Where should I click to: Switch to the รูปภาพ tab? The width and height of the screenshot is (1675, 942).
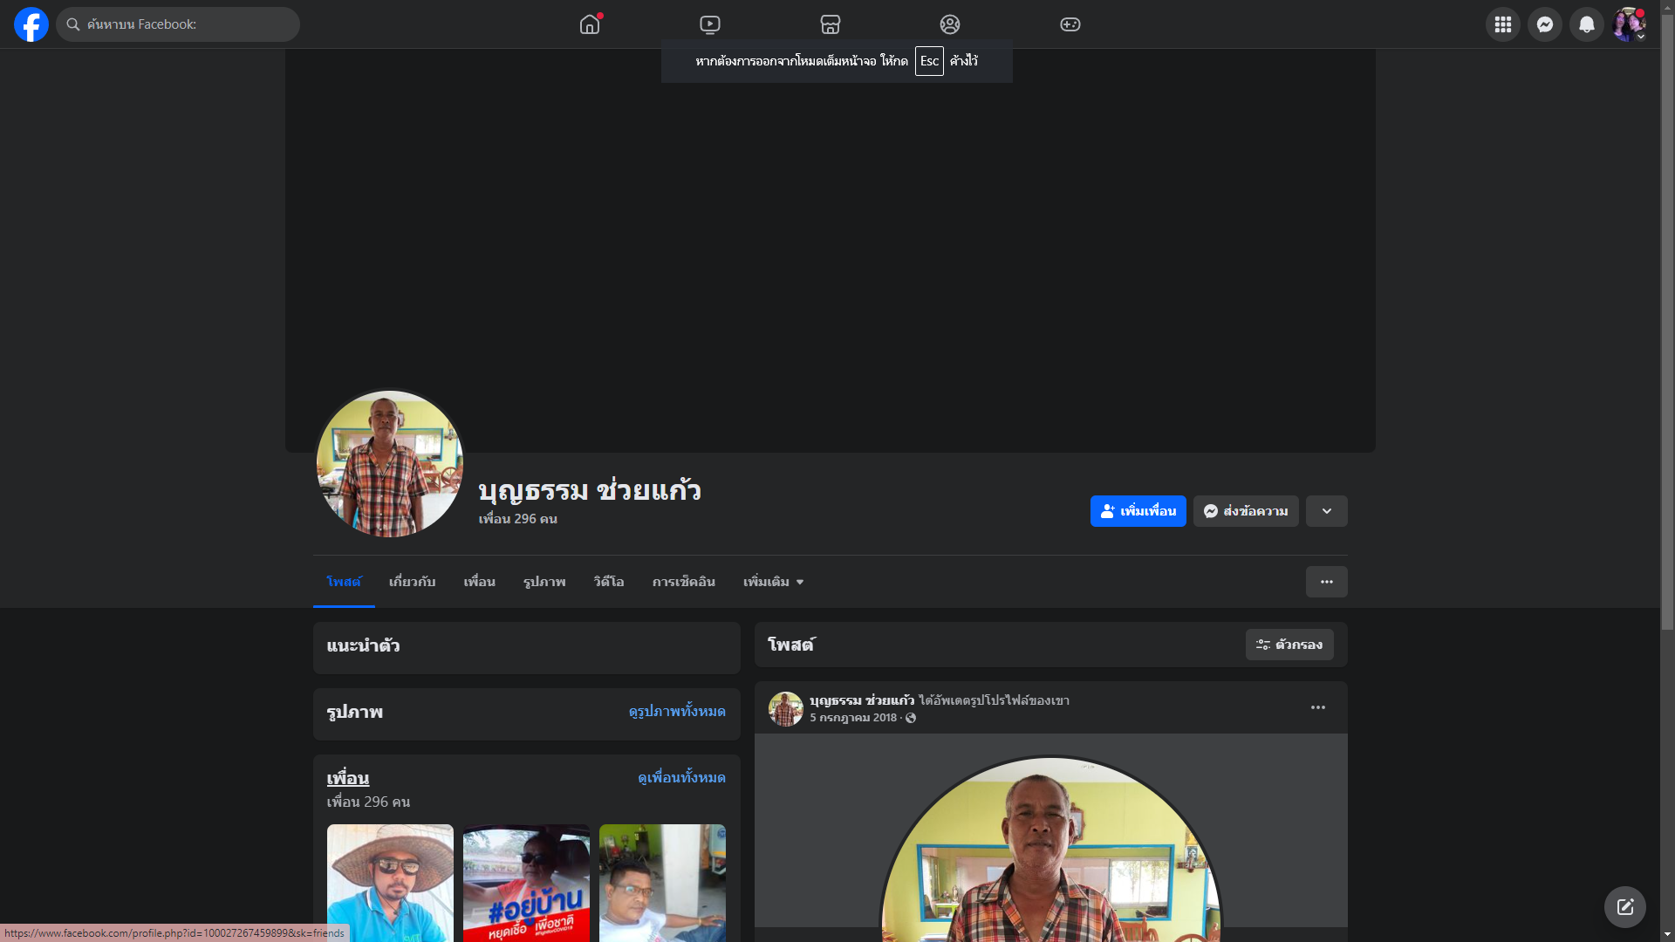tap(544, 582)
